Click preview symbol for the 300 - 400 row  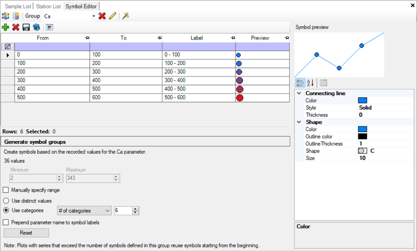pyautogui.click(x=239, y=80)
